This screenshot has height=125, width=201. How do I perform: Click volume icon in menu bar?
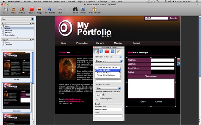coord(170,2)
